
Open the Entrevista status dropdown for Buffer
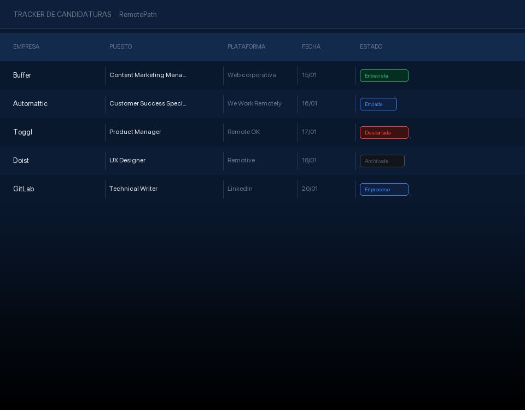point(384,75)
